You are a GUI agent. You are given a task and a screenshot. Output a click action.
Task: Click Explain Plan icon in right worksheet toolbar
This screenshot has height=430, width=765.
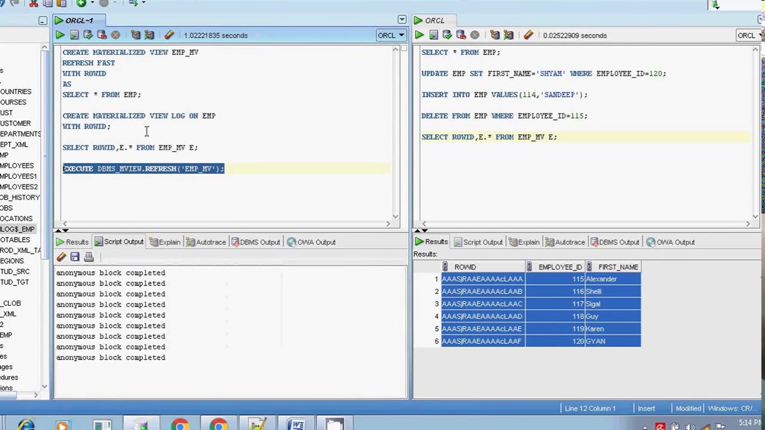coord(495,35)
